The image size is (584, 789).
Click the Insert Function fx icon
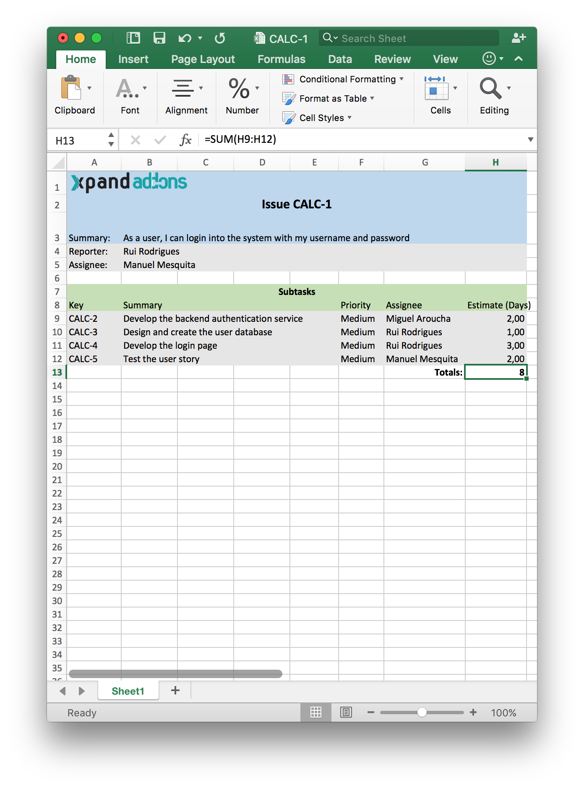185,140
